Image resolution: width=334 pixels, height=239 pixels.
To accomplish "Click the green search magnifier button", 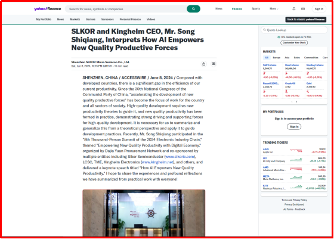I will coord(193,9).
